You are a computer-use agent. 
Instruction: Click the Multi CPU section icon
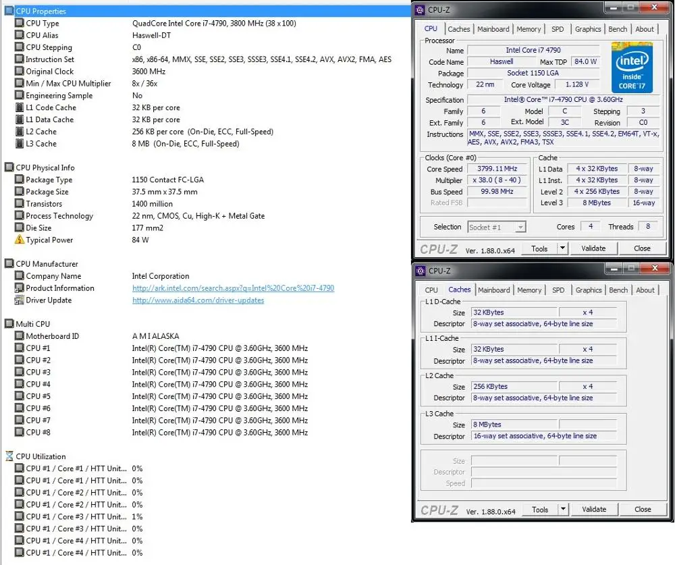tap(9, 324)
